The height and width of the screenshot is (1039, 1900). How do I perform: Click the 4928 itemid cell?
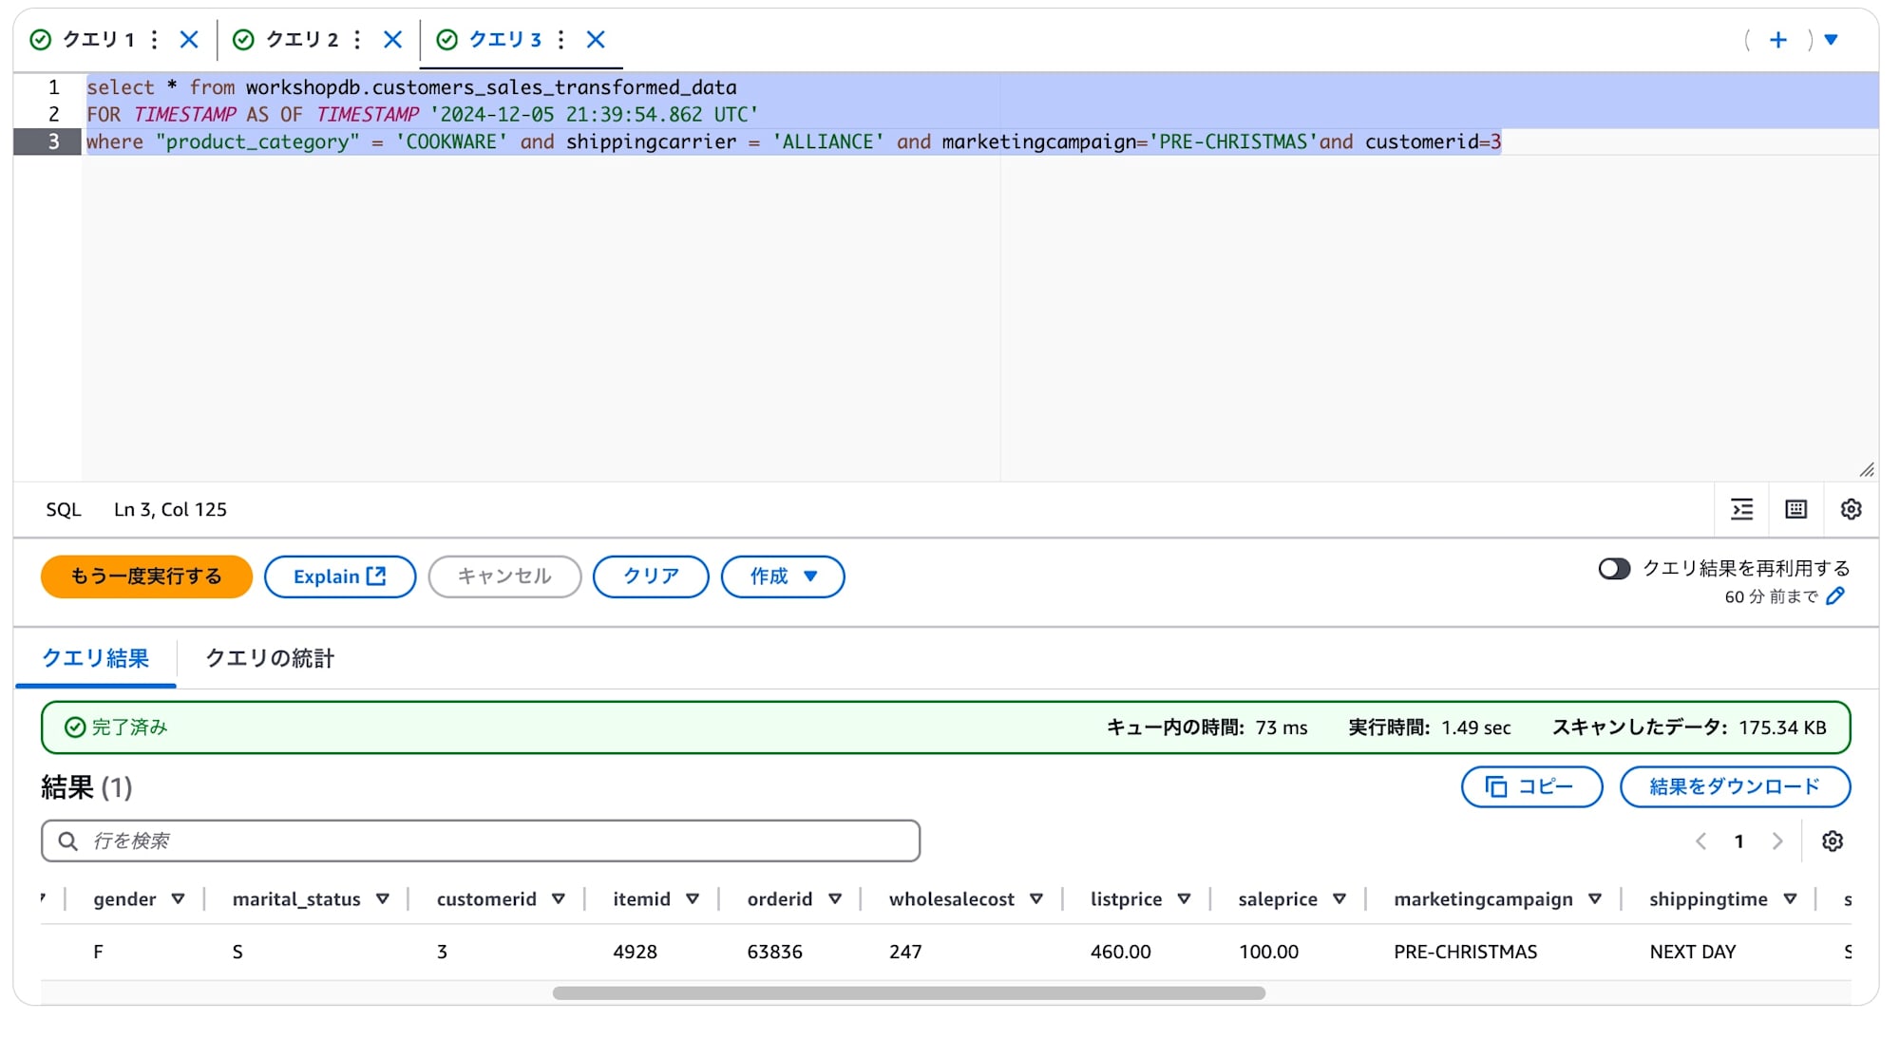click(x=636, y=952)
